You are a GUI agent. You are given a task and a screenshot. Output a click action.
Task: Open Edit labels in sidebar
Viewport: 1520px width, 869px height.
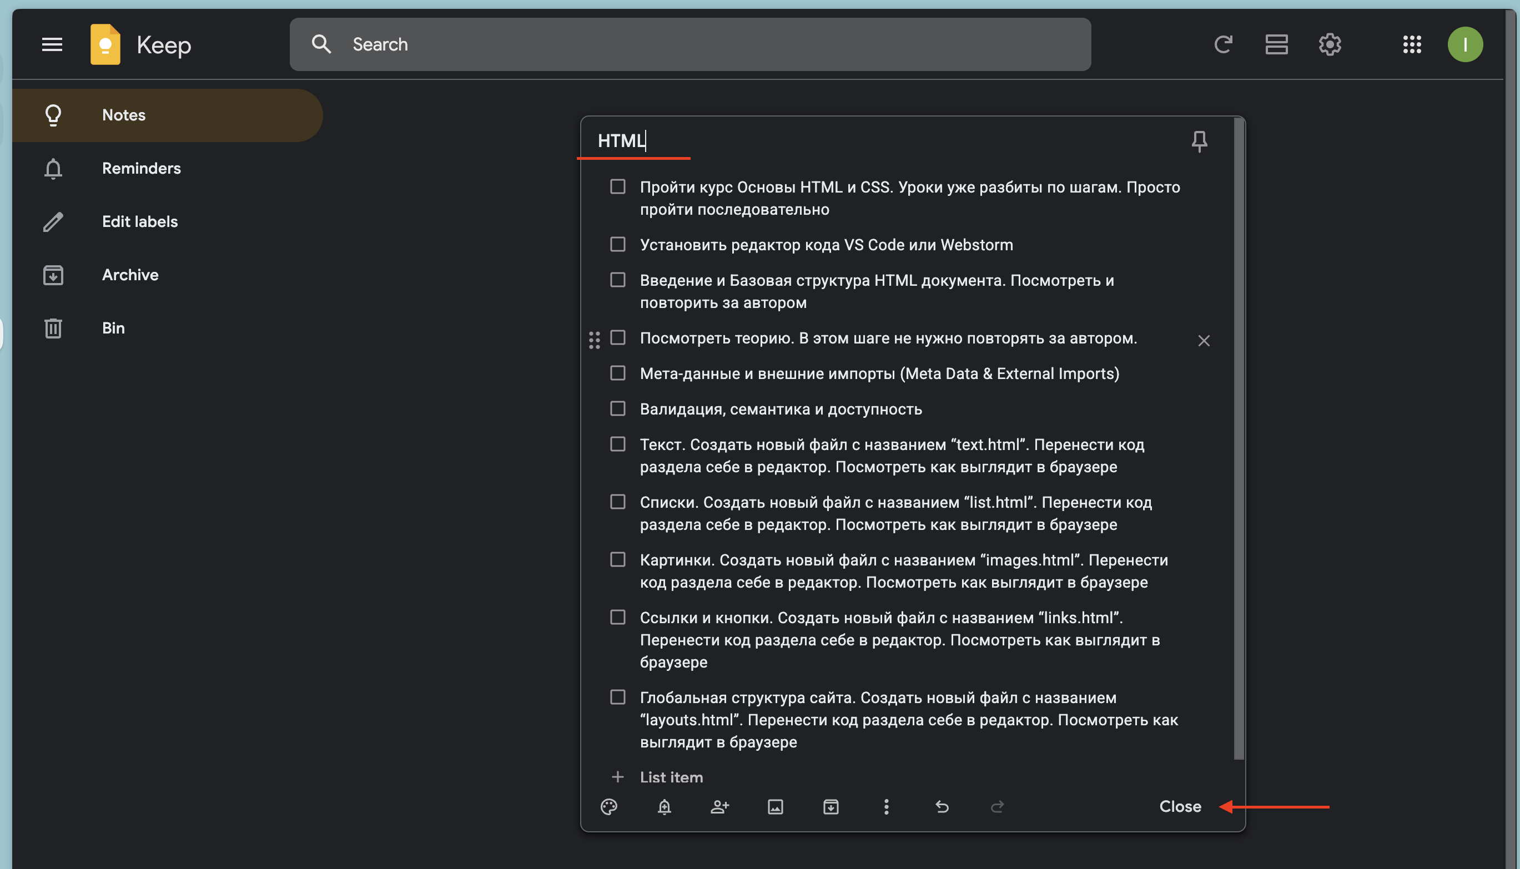point(167,221)
